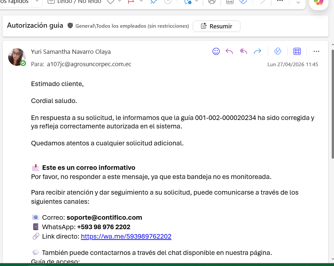Viewport: 334px width, 266px height.
Task: Expand the flag options dropdown arrow
Action: pos(141,1)
